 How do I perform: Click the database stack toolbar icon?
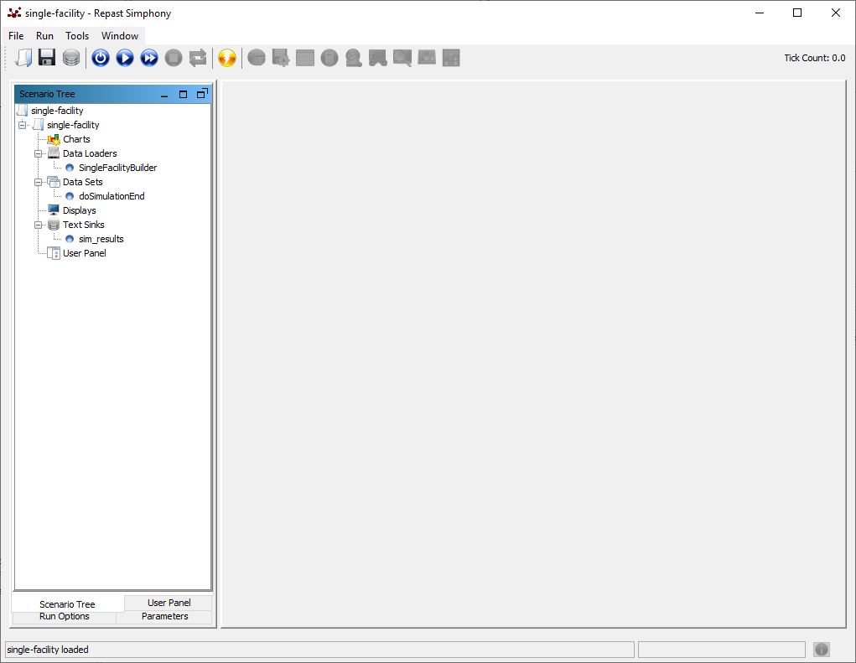coord(71,58)
